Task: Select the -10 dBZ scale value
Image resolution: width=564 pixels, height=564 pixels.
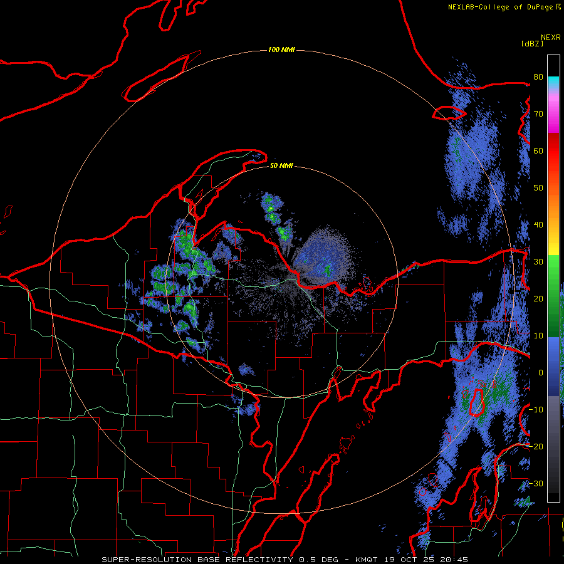Action: [x=536, y=409]
